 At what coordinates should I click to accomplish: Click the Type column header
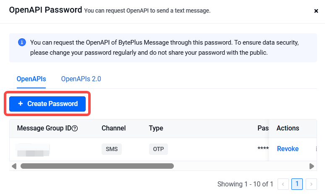click(x=156, y=128)
